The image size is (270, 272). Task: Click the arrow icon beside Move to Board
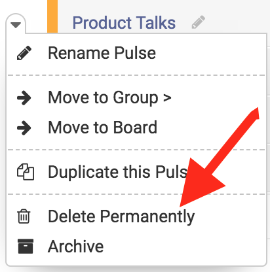pos(24,127)
